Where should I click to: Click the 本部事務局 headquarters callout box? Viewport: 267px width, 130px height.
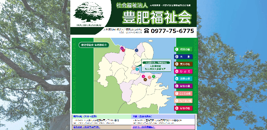tap(156, 65)
